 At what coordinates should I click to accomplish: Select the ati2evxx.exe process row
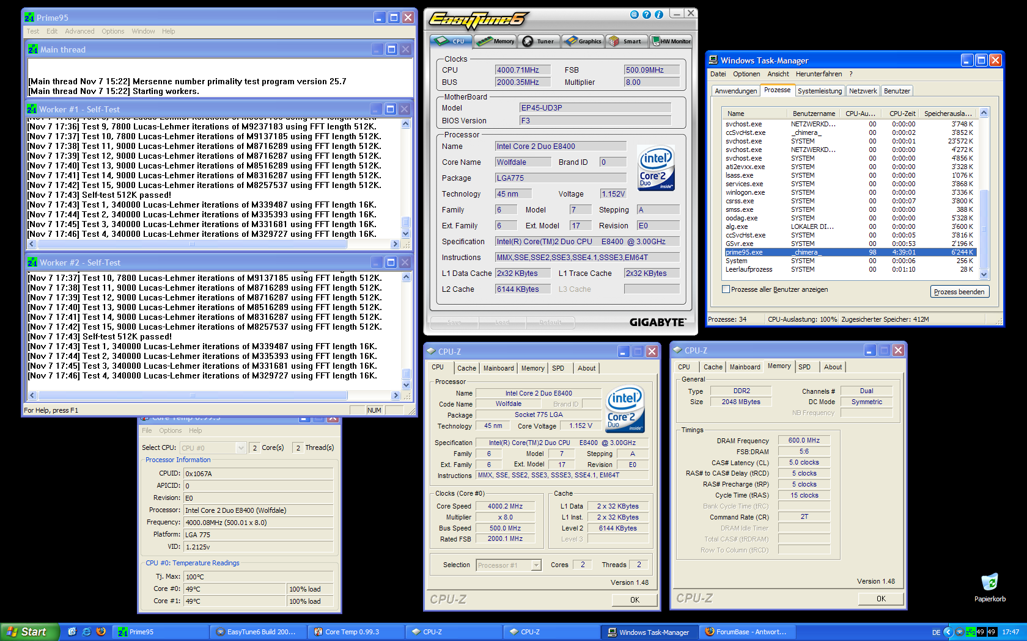click(x=850, y=167)
